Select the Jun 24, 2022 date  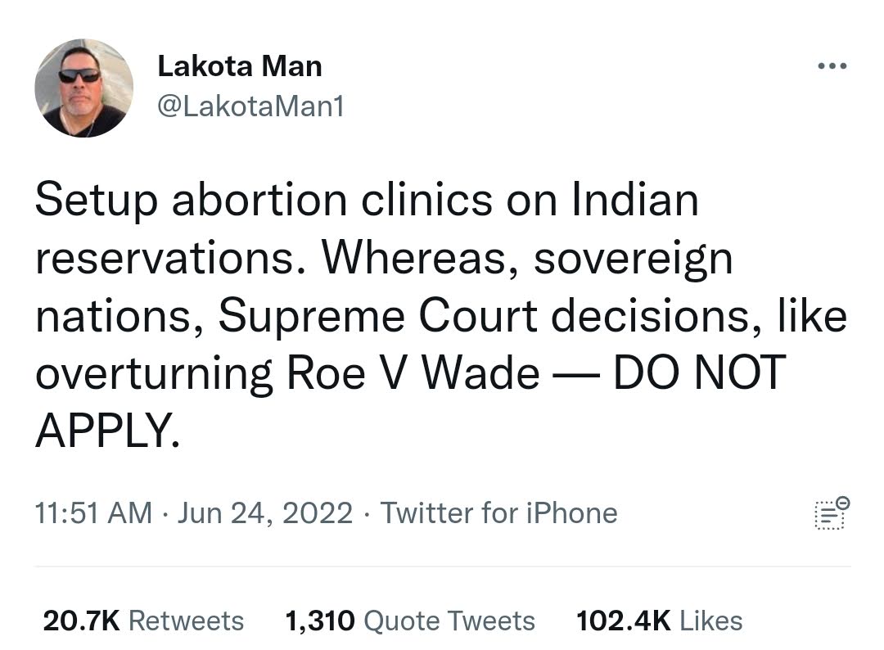click(x=265, y=513)
